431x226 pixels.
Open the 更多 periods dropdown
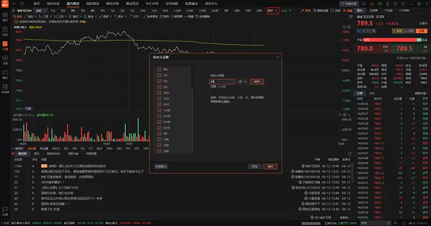273,10
